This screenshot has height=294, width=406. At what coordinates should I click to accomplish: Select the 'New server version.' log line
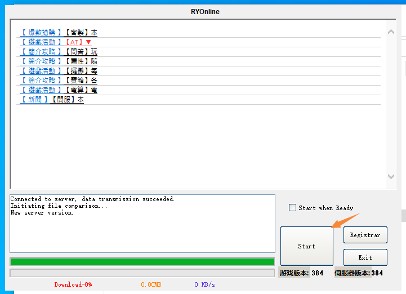click(x=42, y=213)
